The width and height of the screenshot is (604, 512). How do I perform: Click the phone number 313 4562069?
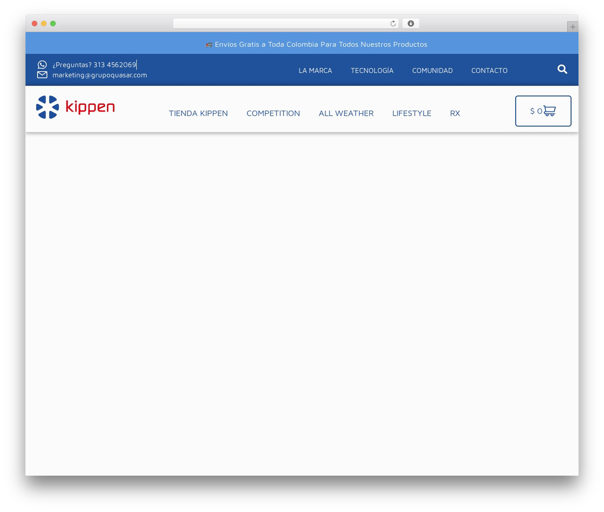point(115,65)
